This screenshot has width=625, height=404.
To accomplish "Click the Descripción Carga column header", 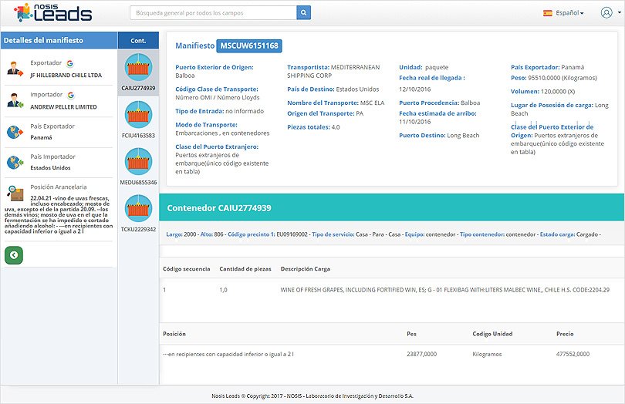I will [x=306, y=269].
